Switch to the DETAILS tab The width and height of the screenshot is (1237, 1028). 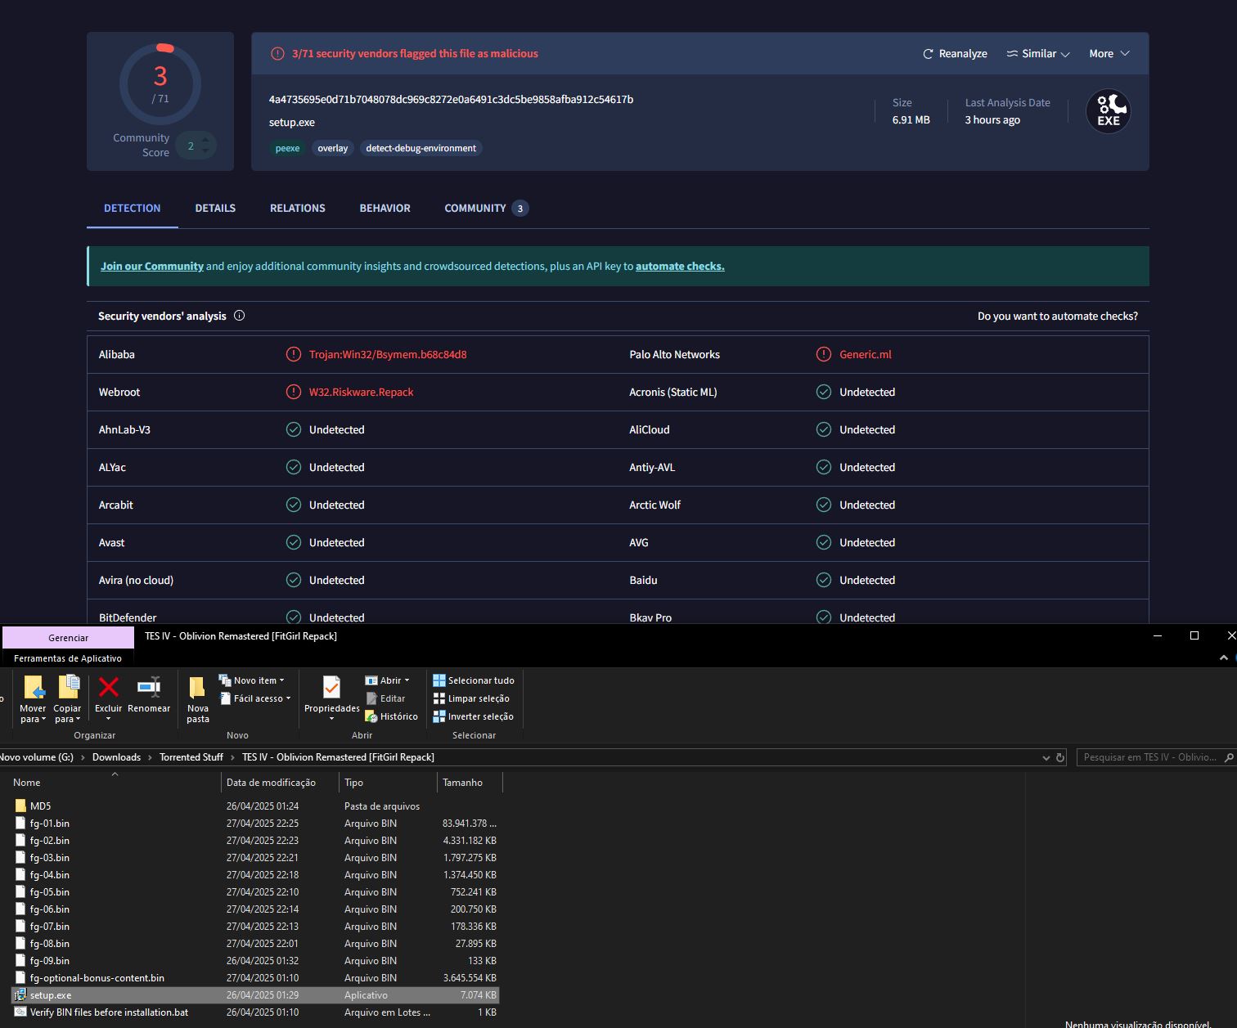(215, 209)
